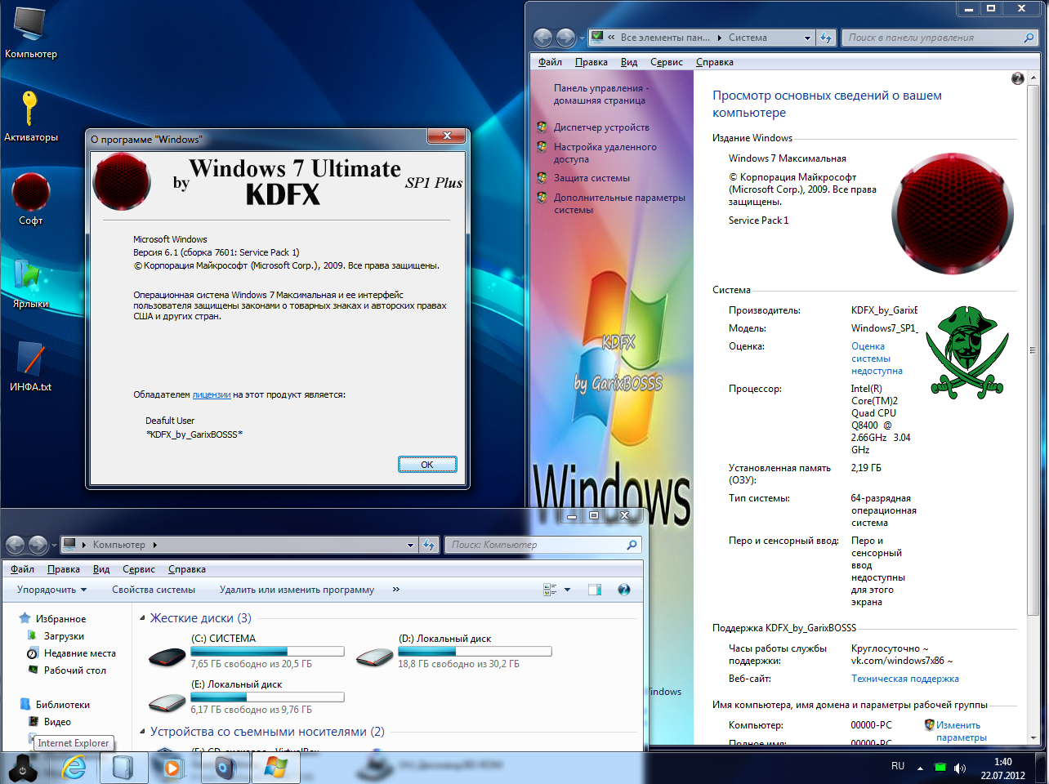This screenshot has width=1049, height=784.
Task: Click the Start orb button on taskbar
Action: pos(23,768)
